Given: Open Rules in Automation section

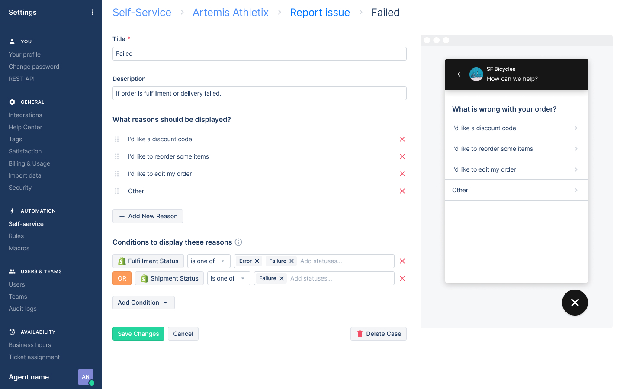Looking at the screenshot, I should (16, 236).
